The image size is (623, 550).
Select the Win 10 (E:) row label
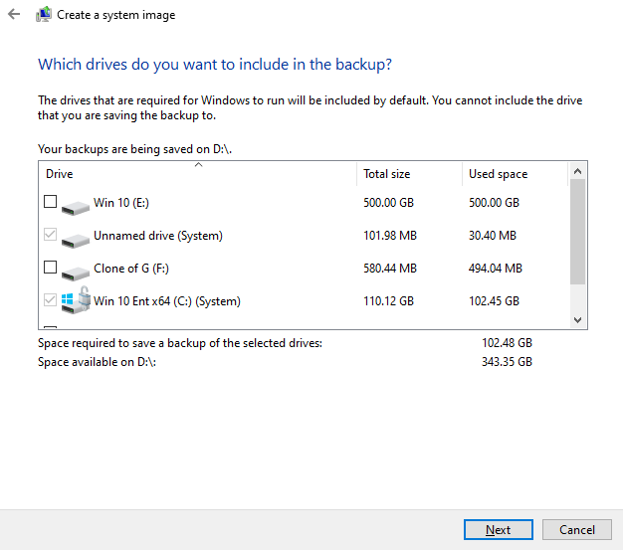pos(120,203)
